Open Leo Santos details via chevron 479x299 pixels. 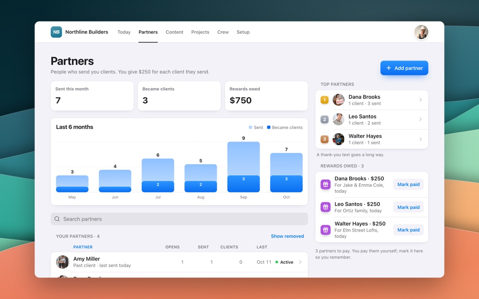point(421,119)
